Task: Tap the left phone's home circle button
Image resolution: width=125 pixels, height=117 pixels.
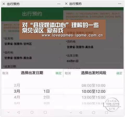Action: 32,112
